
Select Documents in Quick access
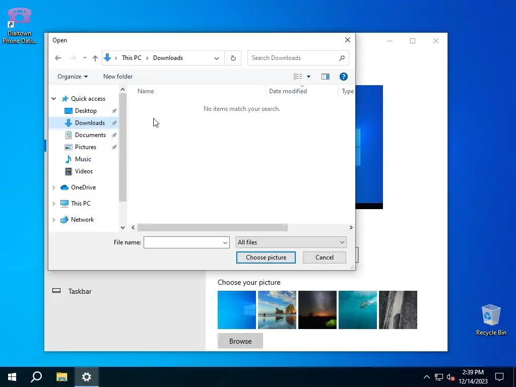pos(90,135)
